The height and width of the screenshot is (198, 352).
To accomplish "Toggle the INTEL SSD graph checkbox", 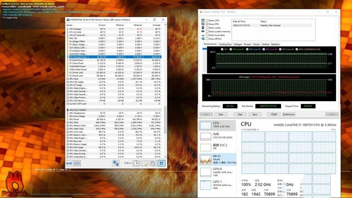I will pyautogui.click(x=296, y=49).
